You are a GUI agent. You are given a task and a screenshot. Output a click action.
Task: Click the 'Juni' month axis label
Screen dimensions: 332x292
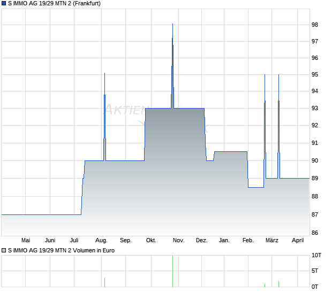[x=50, y=241]
